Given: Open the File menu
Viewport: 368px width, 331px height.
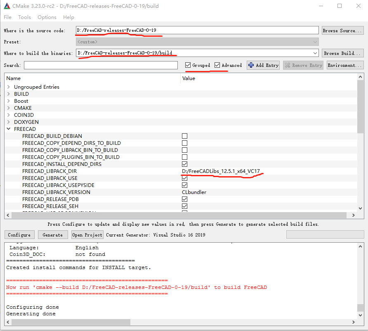Looking at the screenshot, I should tap(7, 17).
